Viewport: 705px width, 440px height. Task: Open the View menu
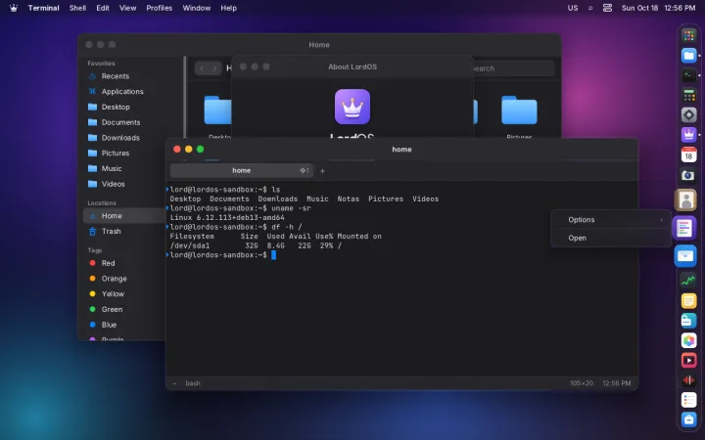[127, 8]
